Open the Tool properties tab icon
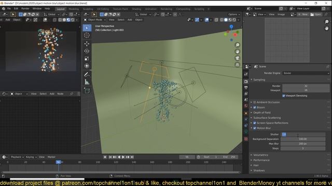This screenshot has width=332, height=186. tap(246, 74)
